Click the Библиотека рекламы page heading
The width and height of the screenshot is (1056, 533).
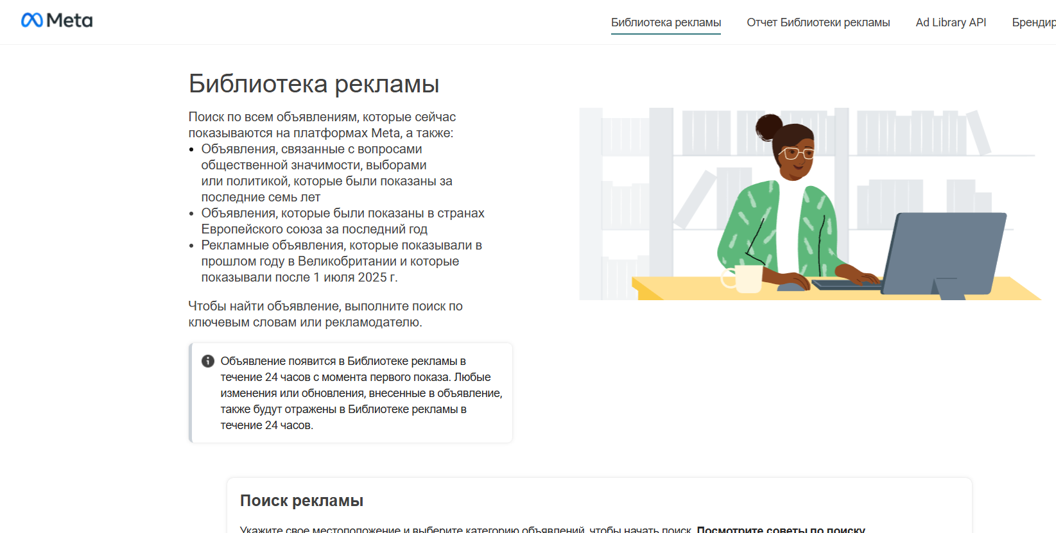[x=314, y=84]
